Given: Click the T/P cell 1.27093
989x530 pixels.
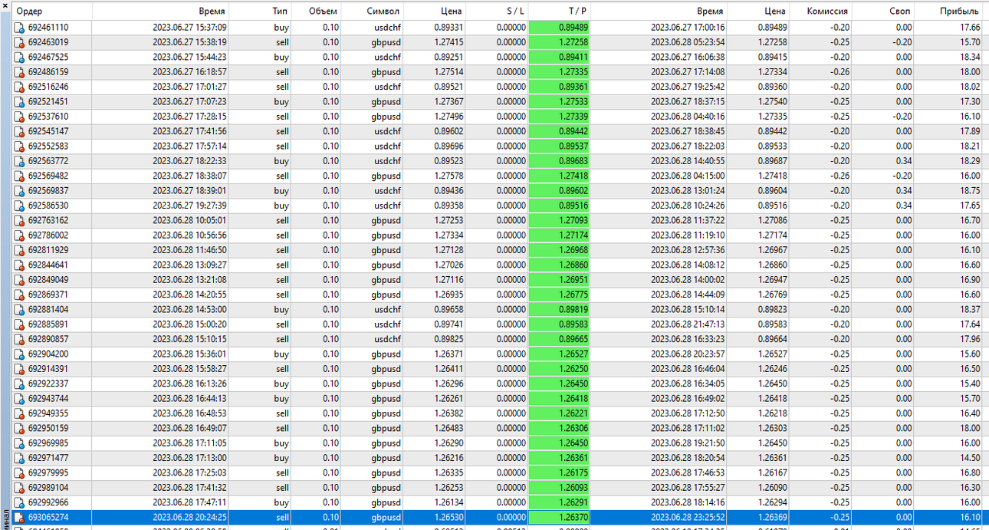Looking at the screenshot, I should pyautogui.click(x=558, y=220).
